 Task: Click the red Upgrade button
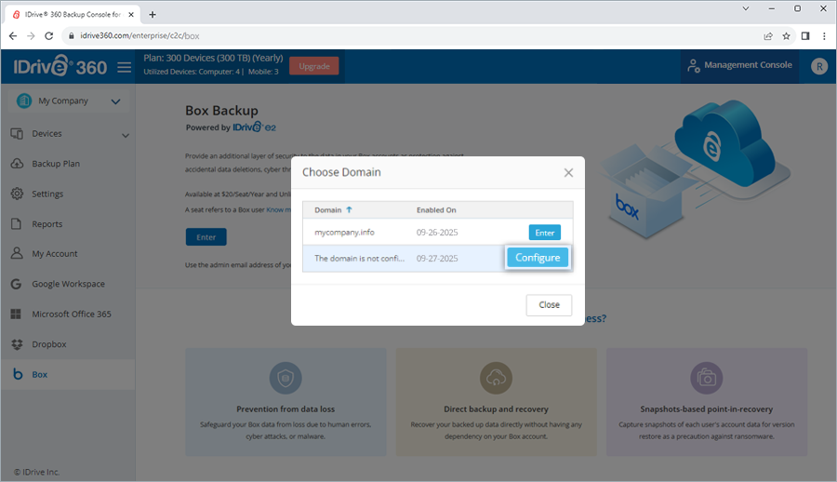tap(314, 66)
